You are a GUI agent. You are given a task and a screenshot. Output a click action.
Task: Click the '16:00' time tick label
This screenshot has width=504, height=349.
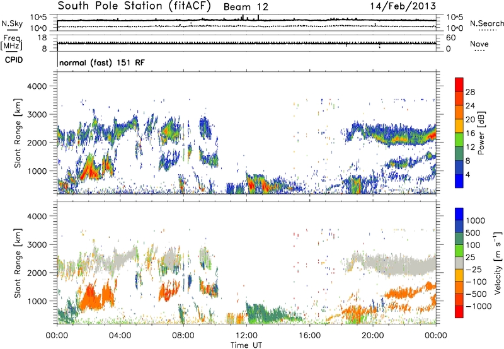pyautogui.click(x=309, y=336)
